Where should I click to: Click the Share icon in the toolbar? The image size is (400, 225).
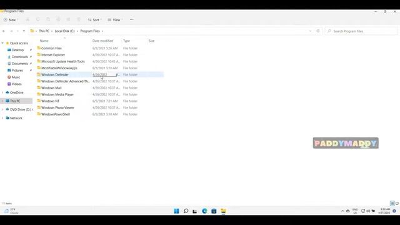[x=68, y=19]
